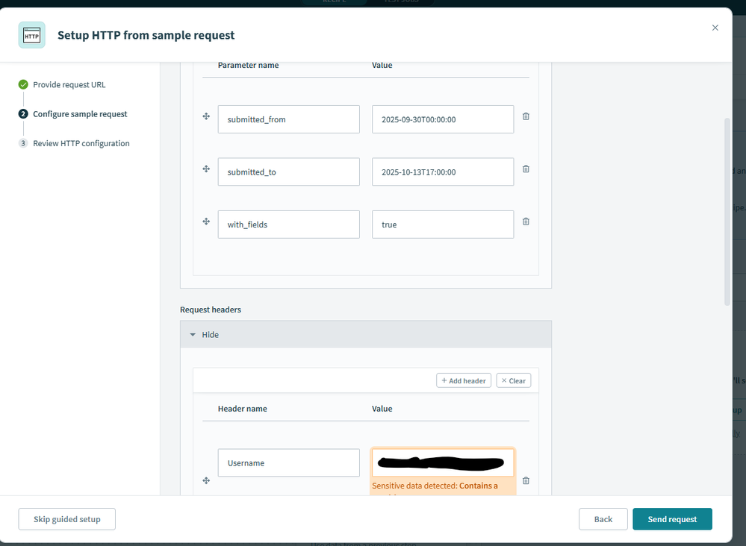Select the move handle for with_fields

(x=206, y=222)
